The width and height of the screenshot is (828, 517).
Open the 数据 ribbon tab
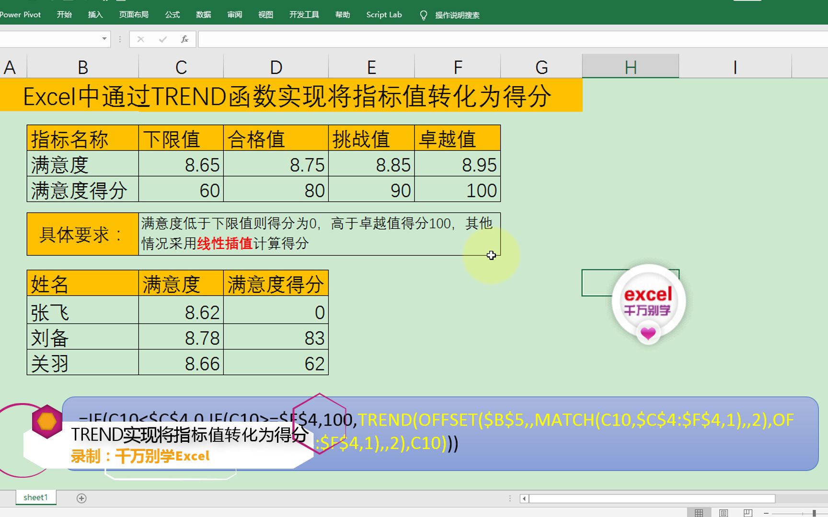coord(204,15)
